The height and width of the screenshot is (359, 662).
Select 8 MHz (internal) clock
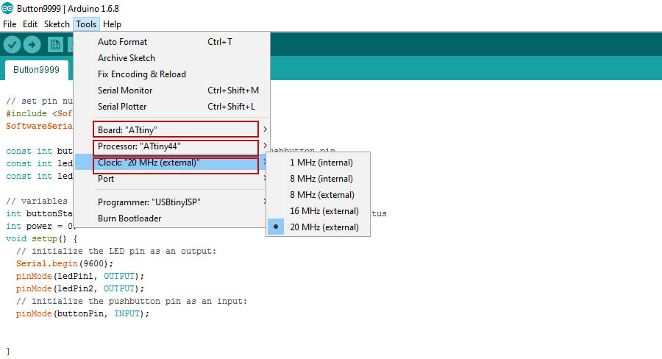tap(318, 178)
